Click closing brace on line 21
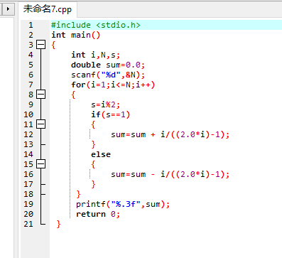The width and height of the screenshot is (282, 258). (x=58, y=224)
